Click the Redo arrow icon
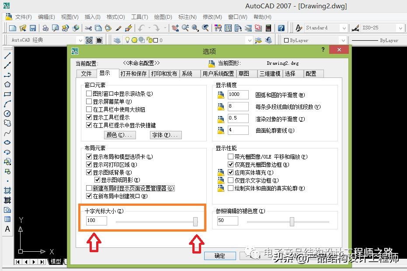This screenshot has height=271, width=407. [x=157, y=28]
